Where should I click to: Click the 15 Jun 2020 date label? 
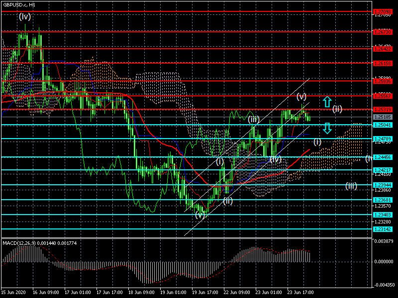coord(14,292)
